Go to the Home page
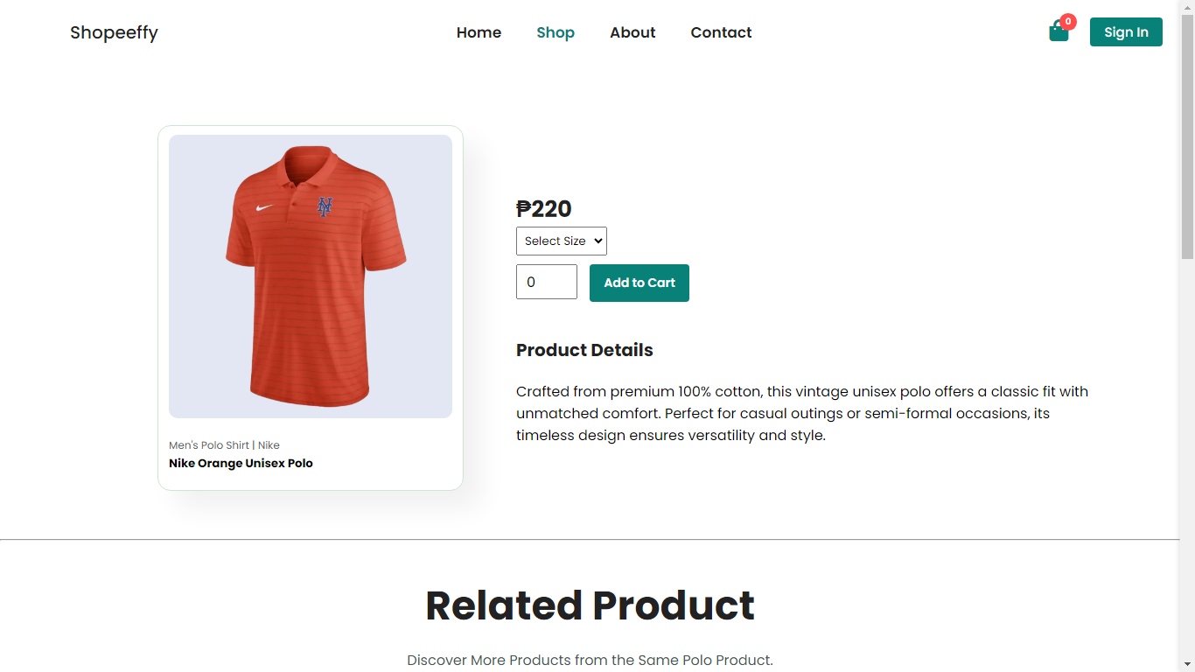The width and height of the screenshot is (1195, 672). 479,32
